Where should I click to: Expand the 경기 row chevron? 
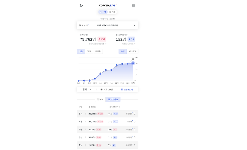pyautogui.click(x=135, y=113)
